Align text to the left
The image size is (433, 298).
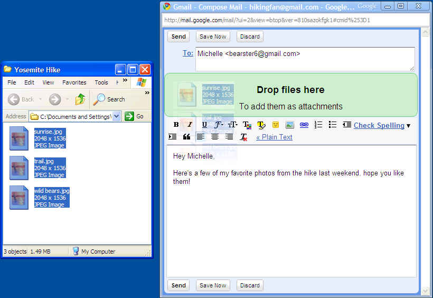pyautogui.click(x=201, y=136)
